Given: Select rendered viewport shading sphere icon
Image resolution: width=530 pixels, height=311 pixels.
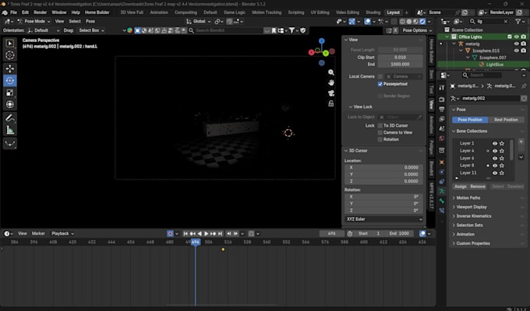Looking at the screenshot, I should 422,21.
